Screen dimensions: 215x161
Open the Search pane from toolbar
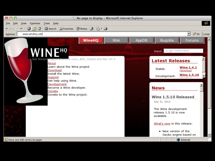[x=50, y=29]
